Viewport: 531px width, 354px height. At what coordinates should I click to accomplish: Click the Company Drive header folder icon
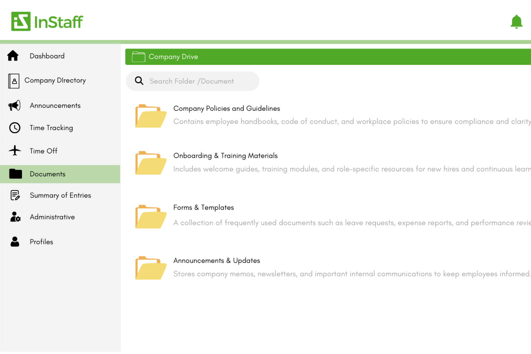pos(139,57)
